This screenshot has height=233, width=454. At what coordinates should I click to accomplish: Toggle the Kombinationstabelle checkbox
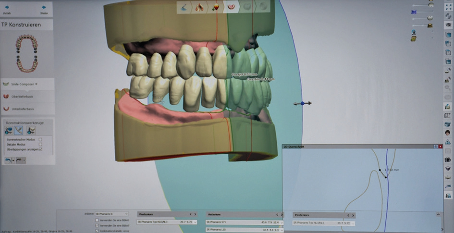tap(97, 231)
